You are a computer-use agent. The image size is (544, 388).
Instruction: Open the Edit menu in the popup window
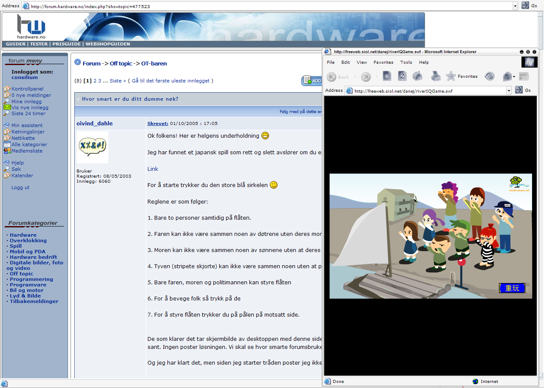coord(346,62)
